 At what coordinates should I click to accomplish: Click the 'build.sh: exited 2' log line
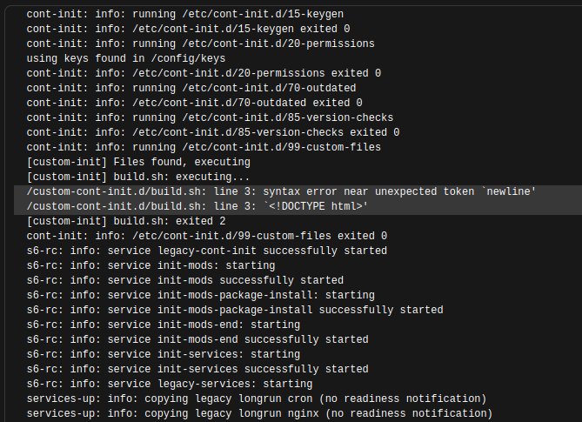[x=126, y=221]
